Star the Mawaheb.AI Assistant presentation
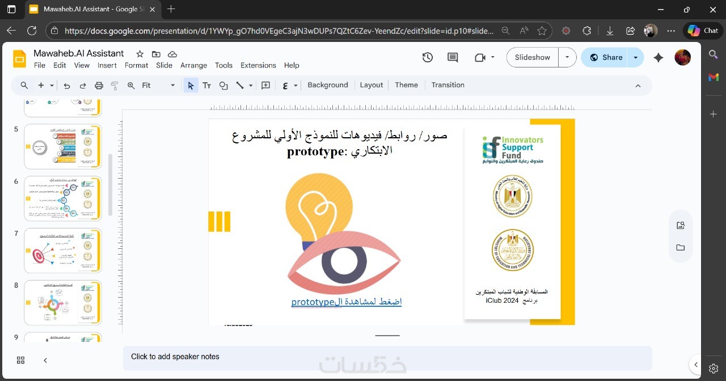This screenshot has height=381, width=726. click(140, 54)
